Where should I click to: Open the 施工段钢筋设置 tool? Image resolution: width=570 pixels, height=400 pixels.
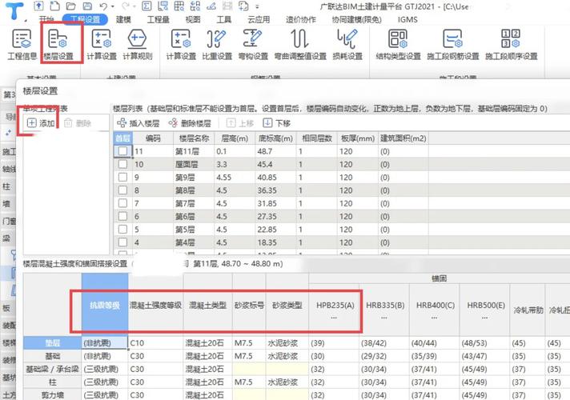[x=452, y=44]
